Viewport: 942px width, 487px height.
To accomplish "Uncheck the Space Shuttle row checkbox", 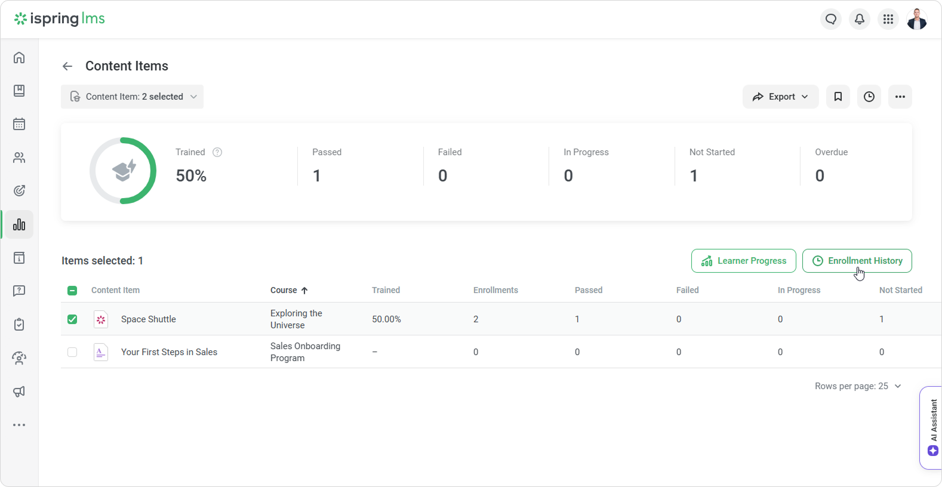I will (72, 319).
